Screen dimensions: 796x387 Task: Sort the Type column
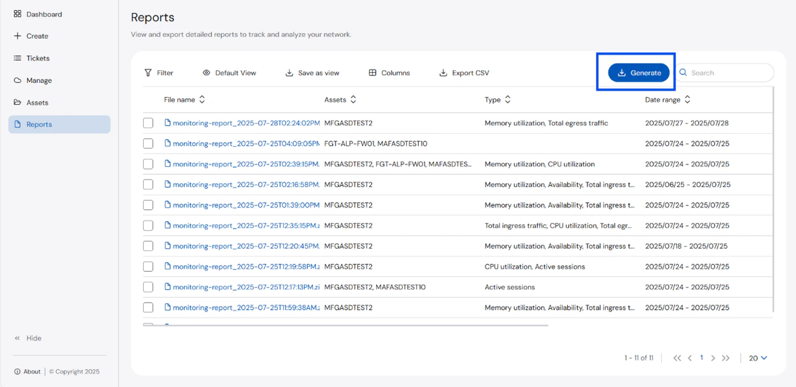click(x=508, y=99)
